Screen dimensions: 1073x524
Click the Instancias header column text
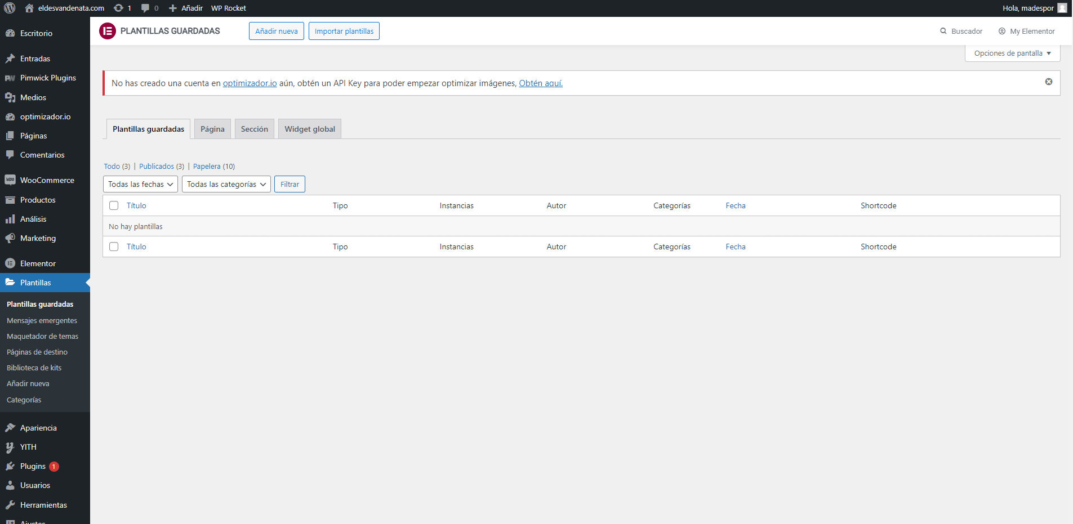(457, 205)
